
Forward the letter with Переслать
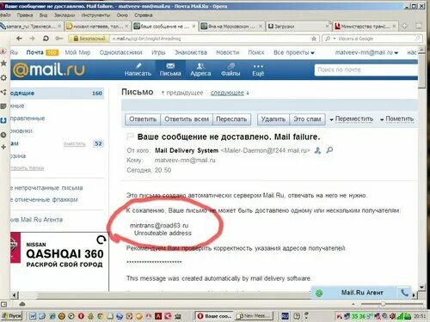click(x=231, y=119)
